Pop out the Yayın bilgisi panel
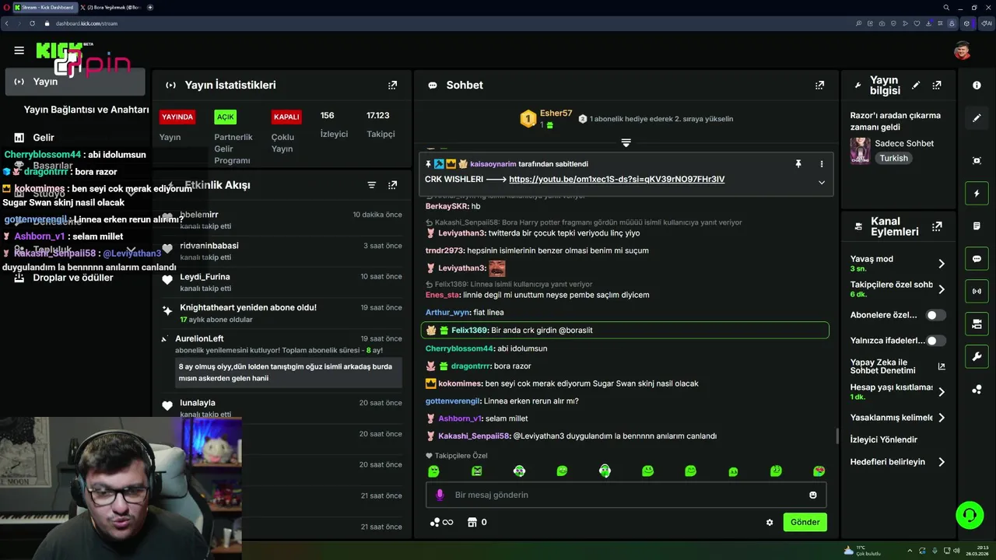Image resolution: width=996 pixels, height=560 pixels. (937, 85)
